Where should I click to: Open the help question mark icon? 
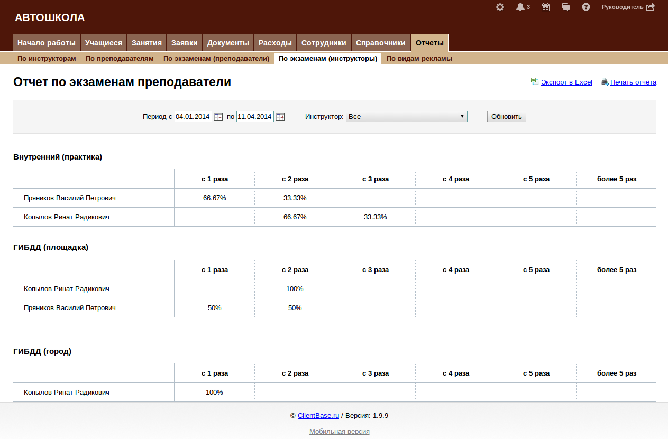pos(586,7)
